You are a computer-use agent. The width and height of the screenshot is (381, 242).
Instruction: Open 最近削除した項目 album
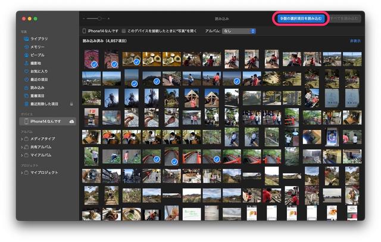tap(44, 103)
